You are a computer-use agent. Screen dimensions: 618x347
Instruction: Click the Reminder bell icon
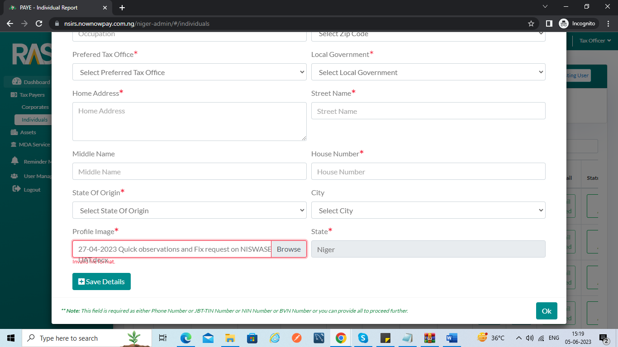[15, 161]
